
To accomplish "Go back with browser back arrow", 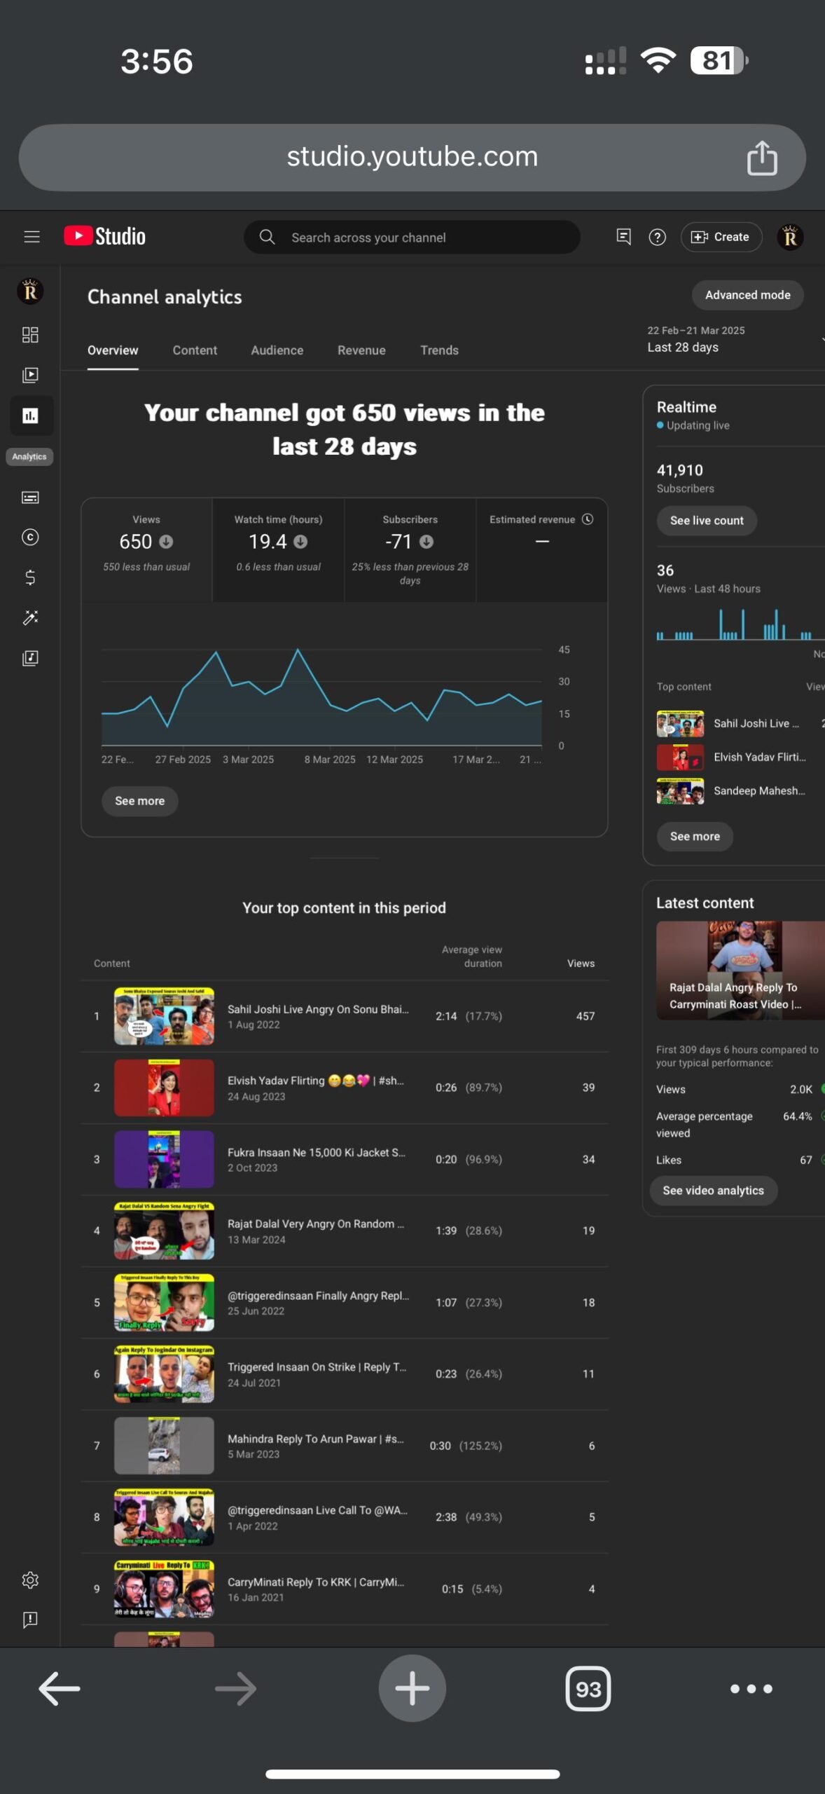I will point(59,1689).
